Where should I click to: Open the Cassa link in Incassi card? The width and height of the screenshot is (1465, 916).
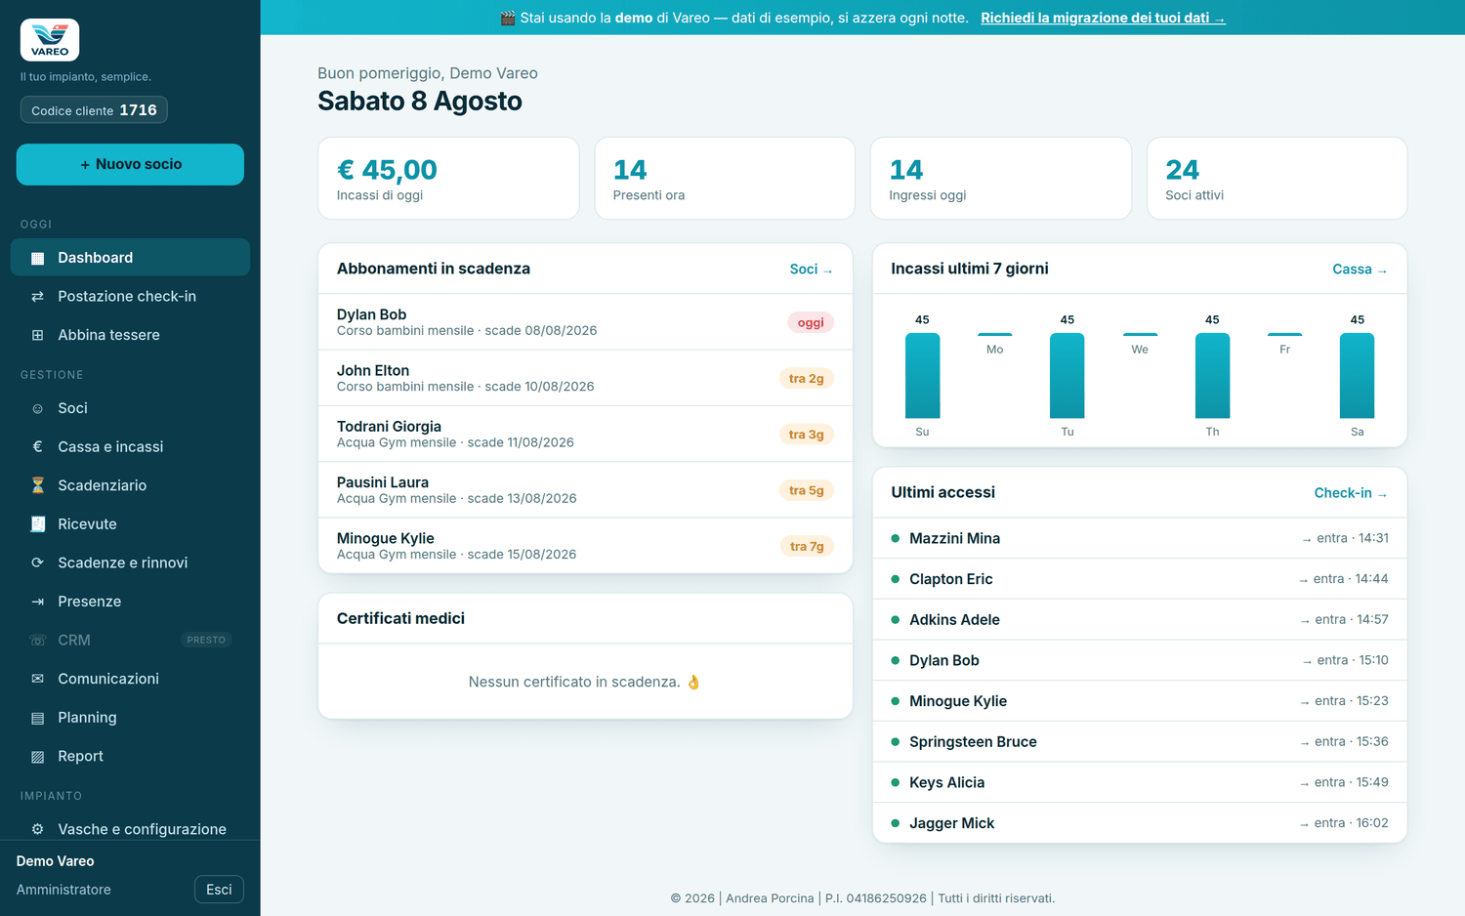click(x=1360, y=270)
